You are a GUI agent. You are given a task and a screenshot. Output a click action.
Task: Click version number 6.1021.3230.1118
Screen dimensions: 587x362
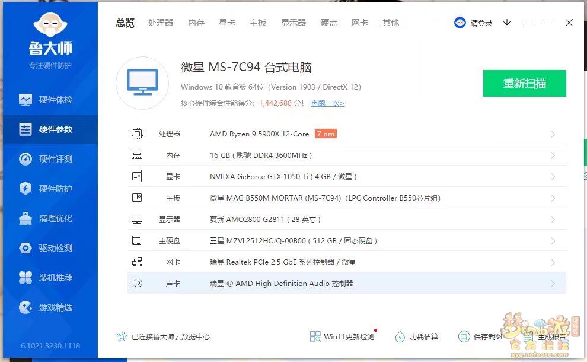point(50,345)
